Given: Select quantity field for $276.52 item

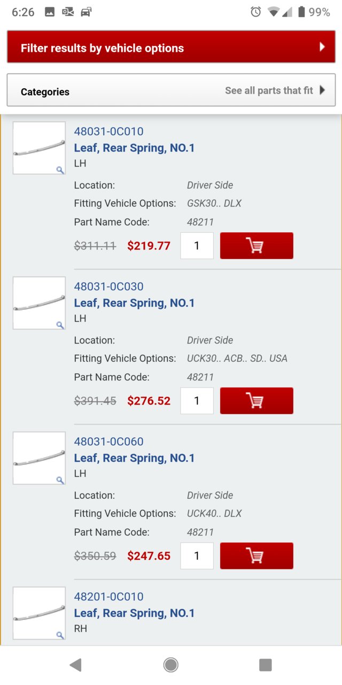Looking at the screenshot, I should [x=197, y=401].
